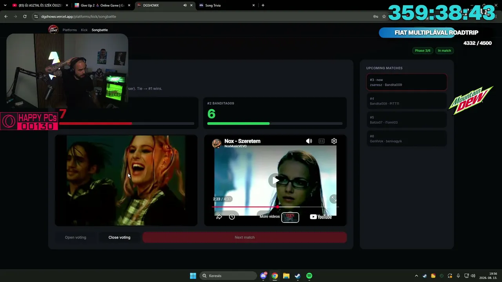Click Bandita009's green vote progress bar
Image resolution: width=502 pixels, height=282 pixels.
point(275,123)
